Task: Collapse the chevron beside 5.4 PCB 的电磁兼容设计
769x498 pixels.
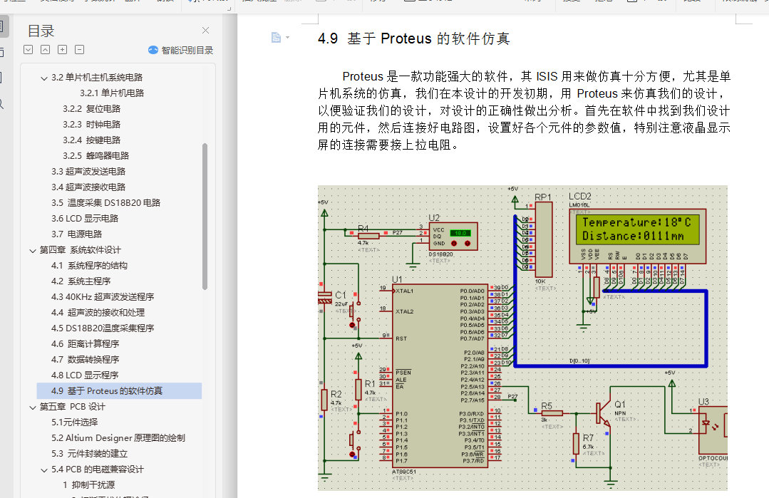Action: tap(44, 470)
